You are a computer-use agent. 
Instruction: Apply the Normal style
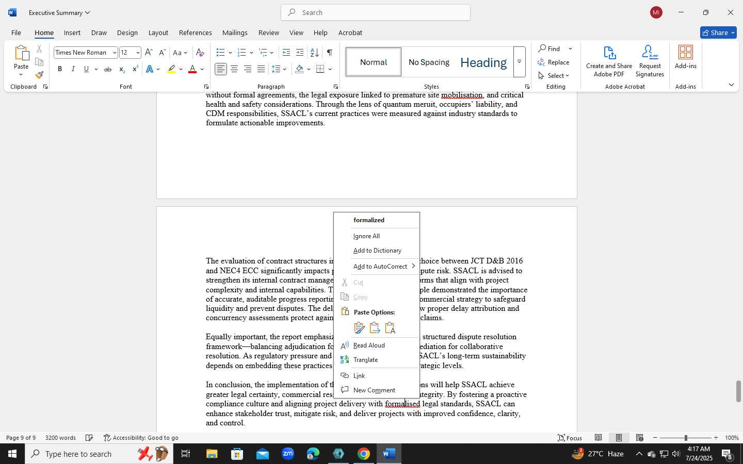click(374, 62)
